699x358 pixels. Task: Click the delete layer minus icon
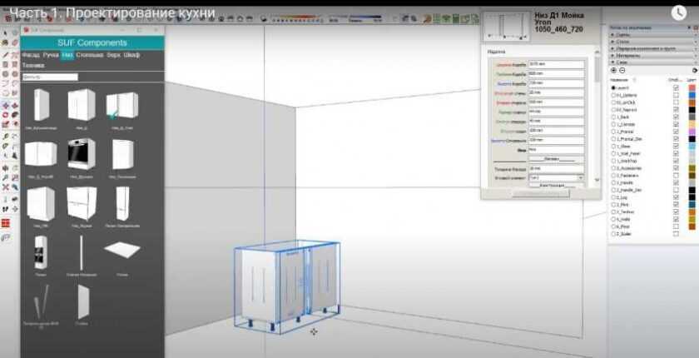coord(622,71)
